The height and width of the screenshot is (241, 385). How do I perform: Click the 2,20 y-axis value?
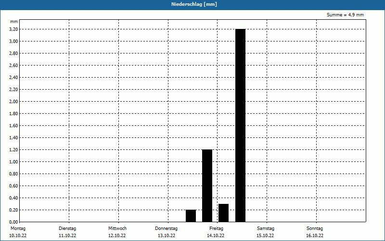point(13,90)
